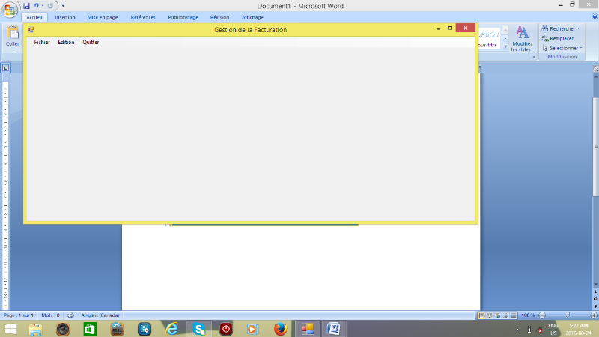Switch to Print Layout view button
The width and height of the screenshot is (599, 337).
tap(481, 315)
